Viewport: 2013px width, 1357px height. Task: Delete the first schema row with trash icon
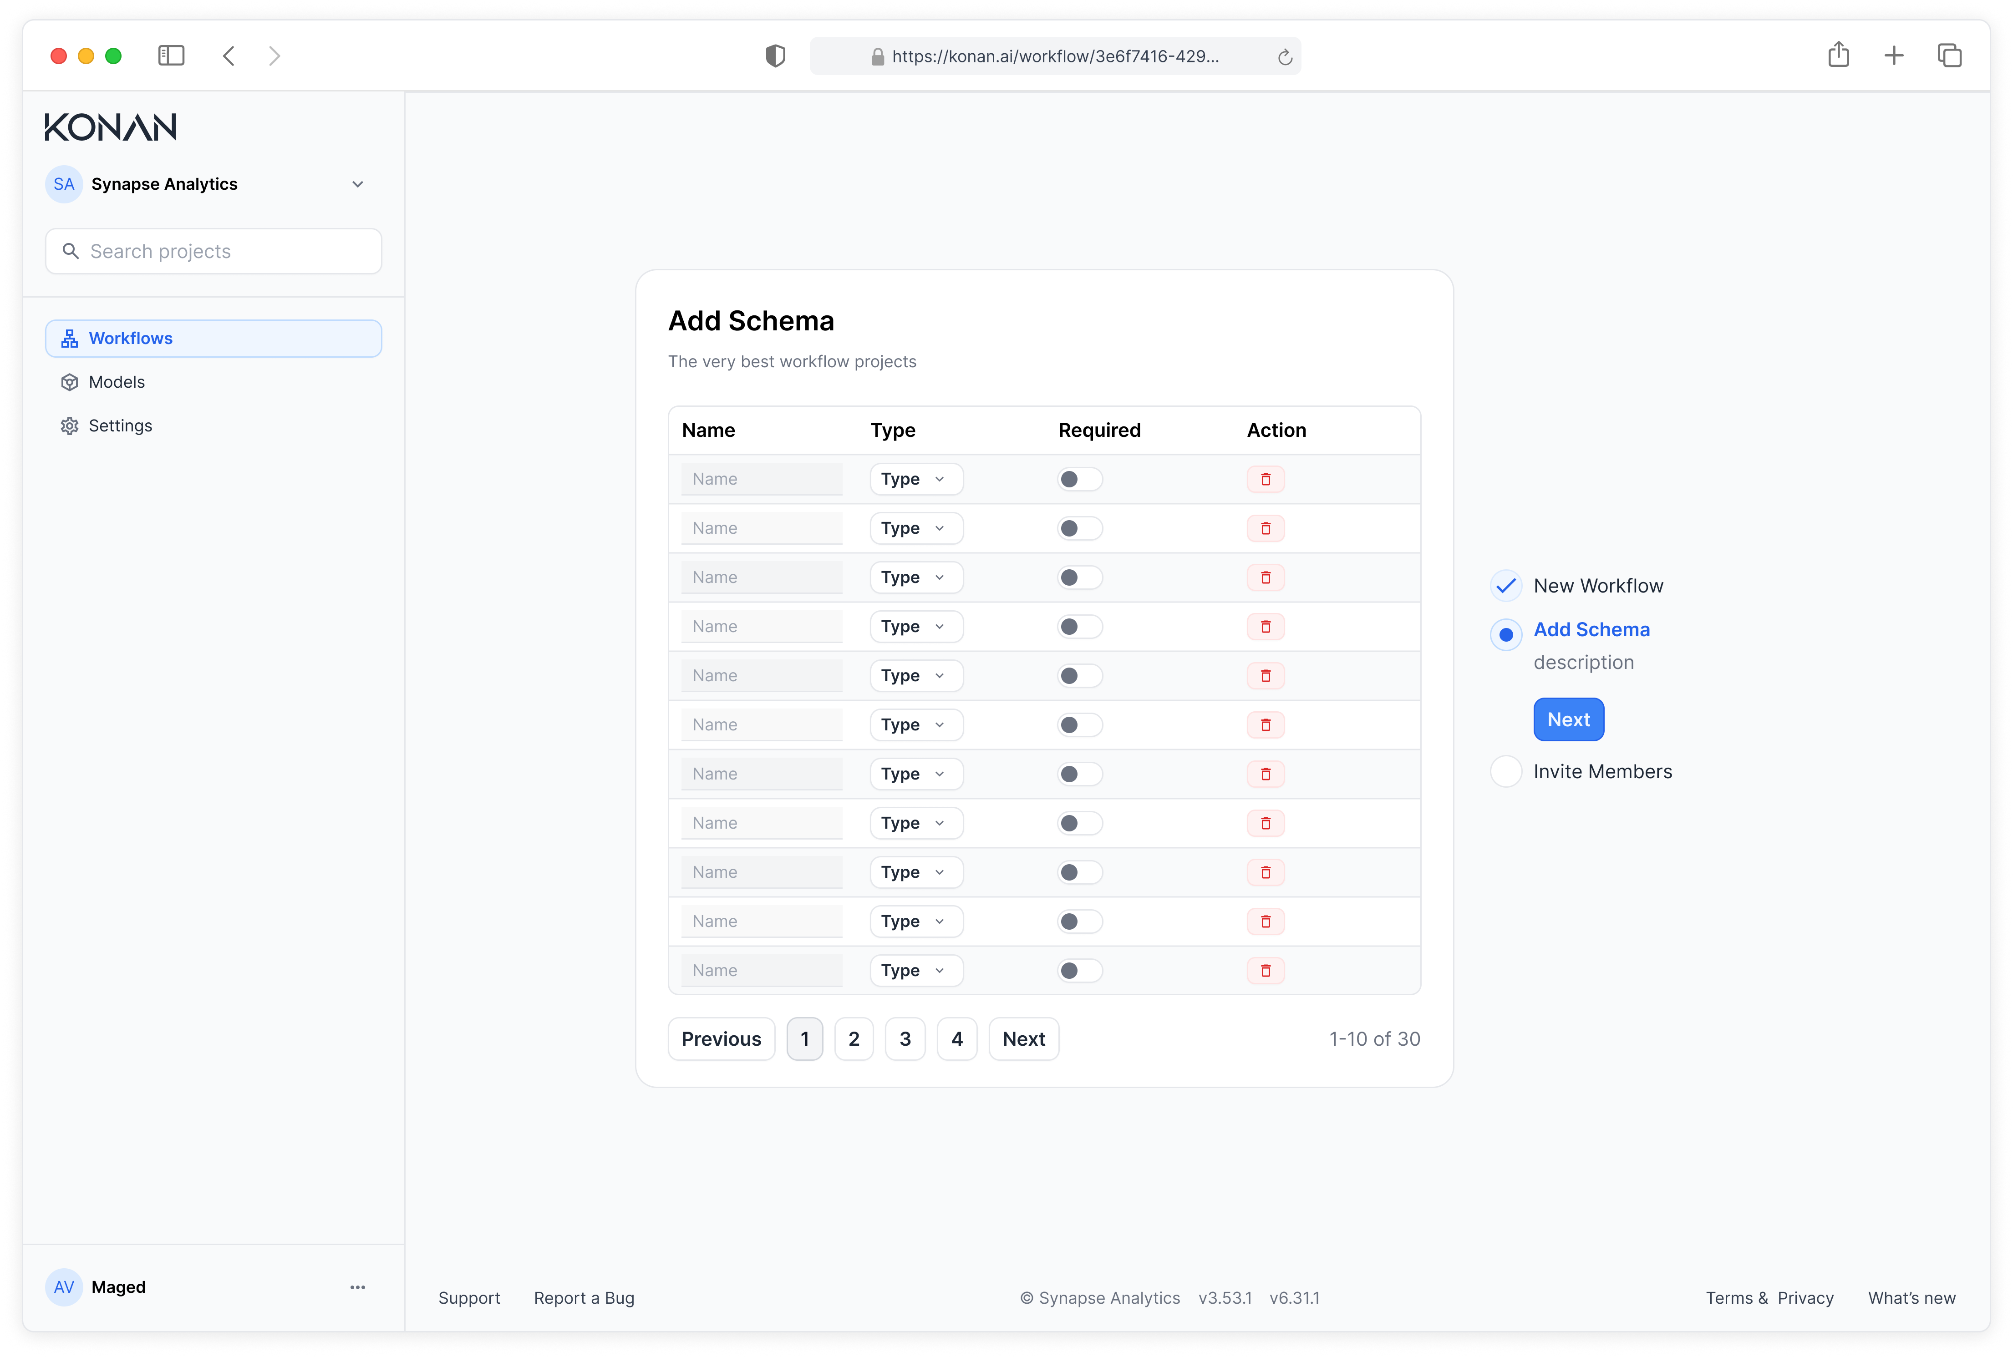pyautogui.click(x=1265, y=480)
